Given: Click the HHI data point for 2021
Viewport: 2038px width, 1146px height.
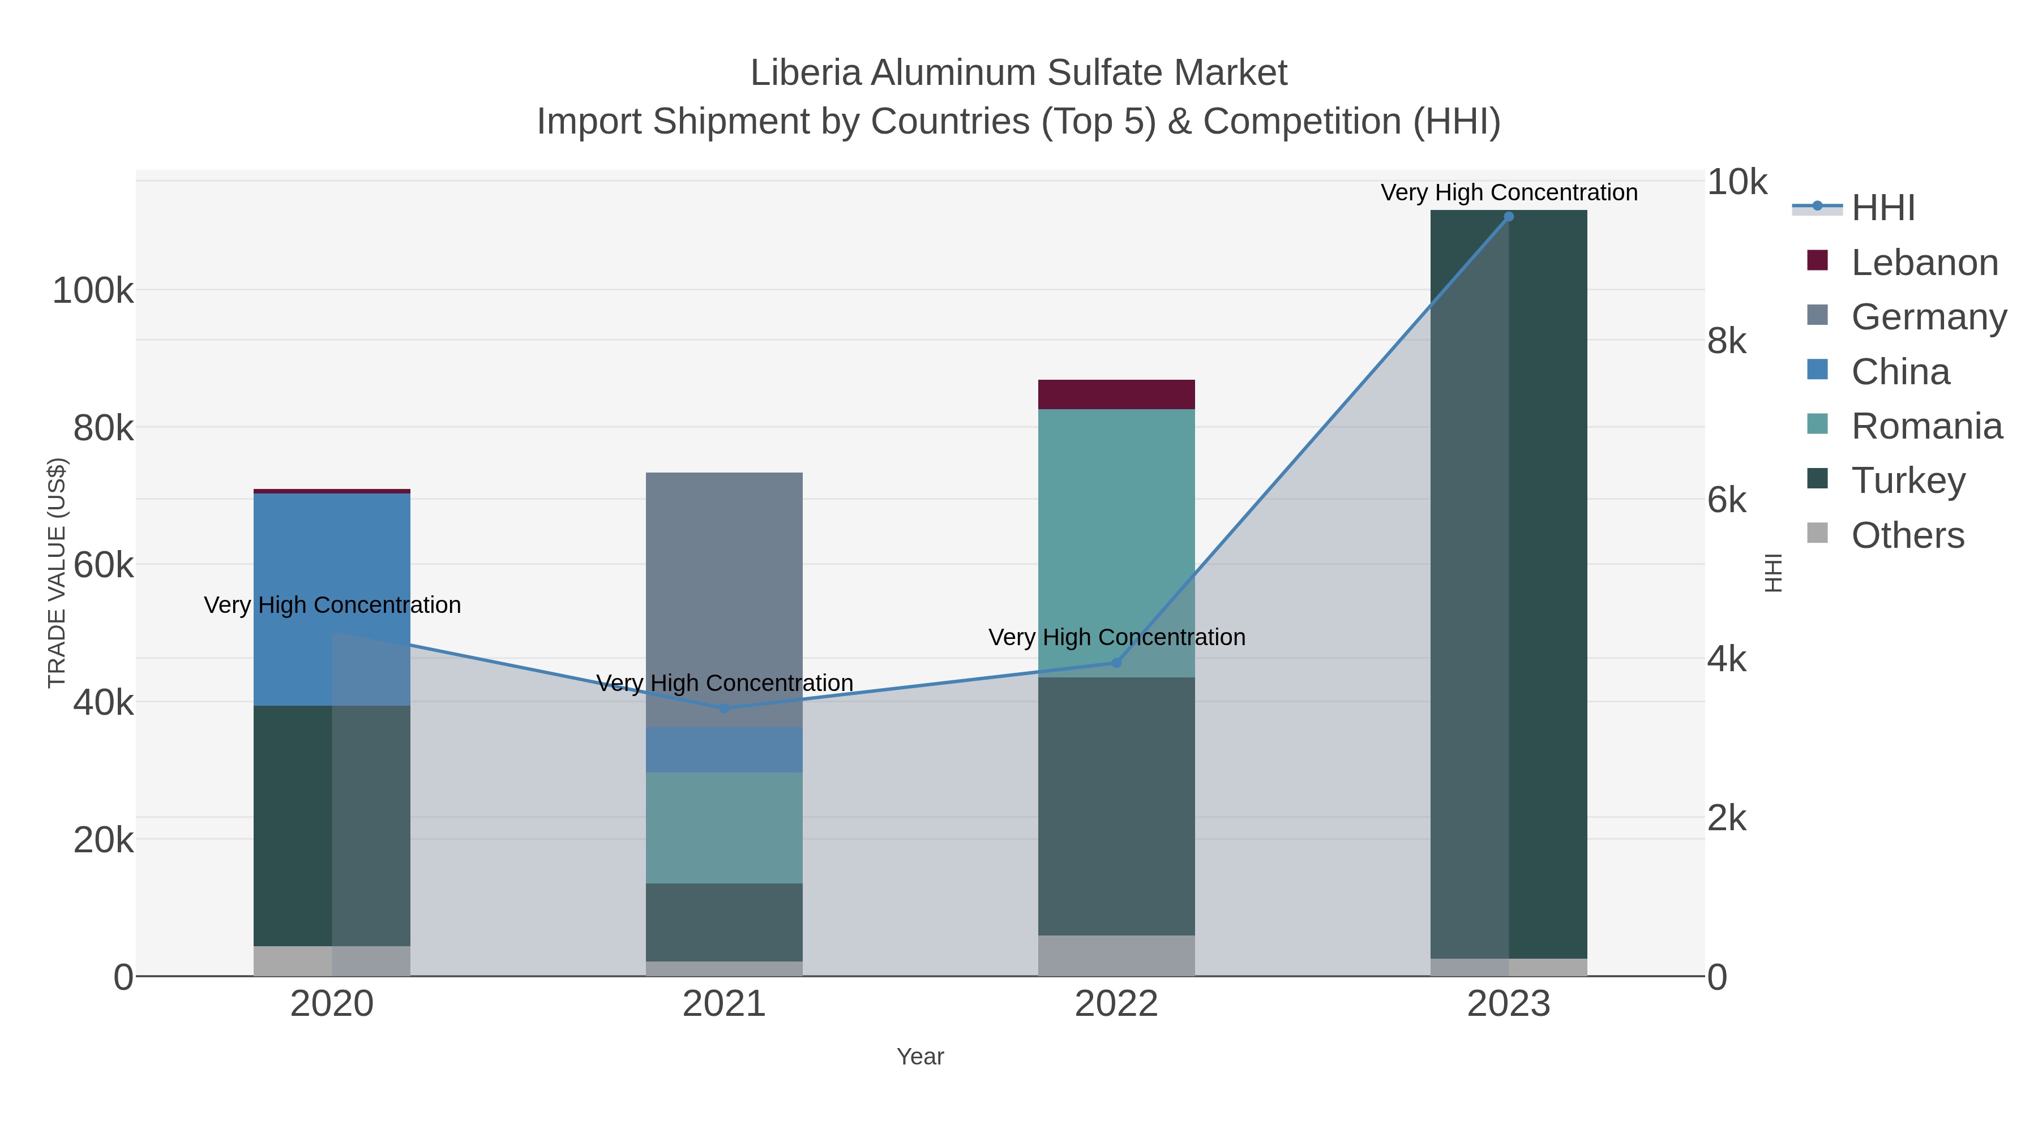Looking at the screenshot, I should 724,708.
